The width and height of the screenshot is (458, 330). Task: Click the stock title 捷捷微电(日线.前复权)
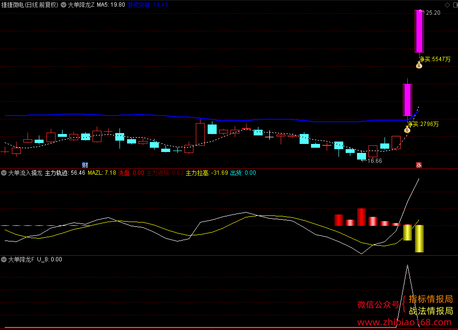30,5
